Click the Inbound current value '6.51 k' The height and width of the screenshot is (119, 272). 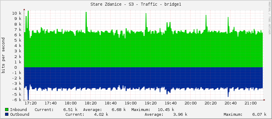[x=70, y=110]
